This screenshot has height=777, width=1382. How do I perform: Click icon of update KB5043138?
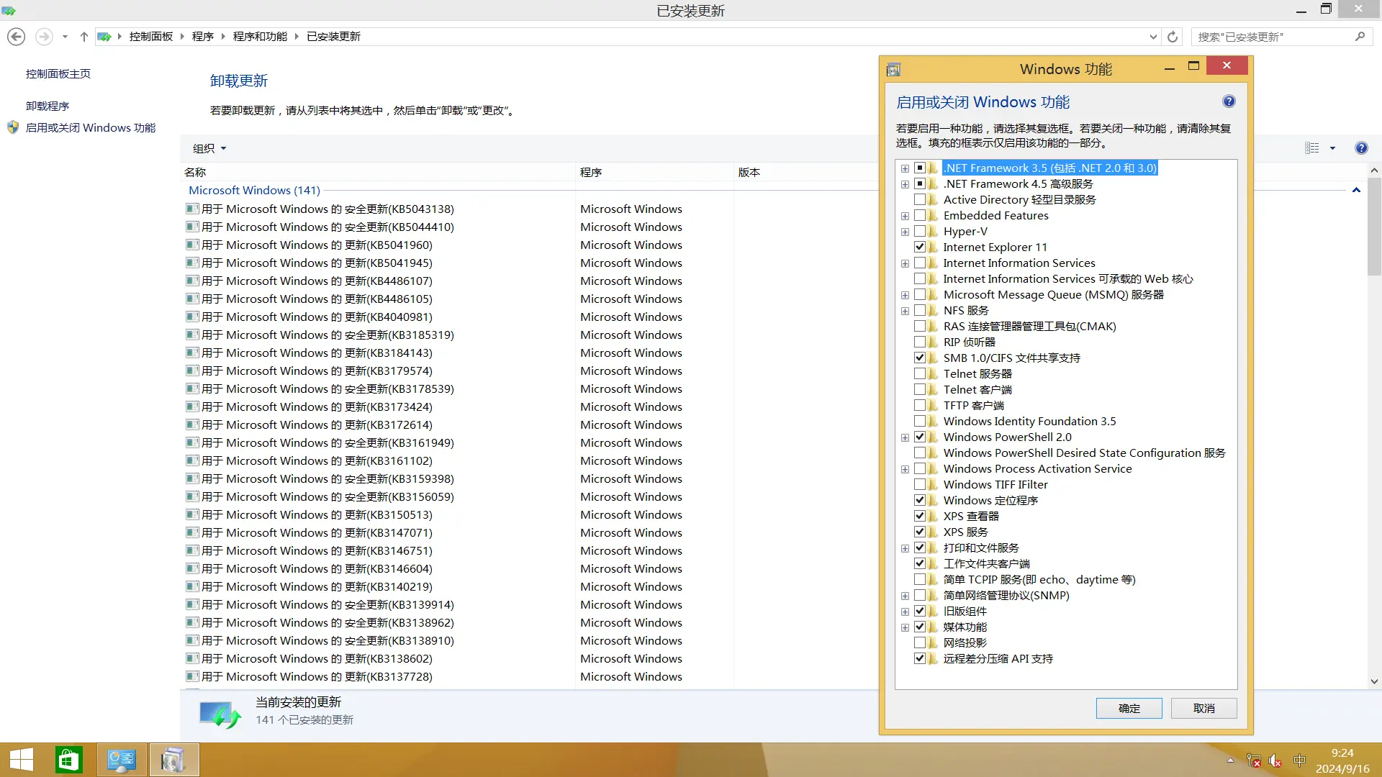click(x=192, y=209)
